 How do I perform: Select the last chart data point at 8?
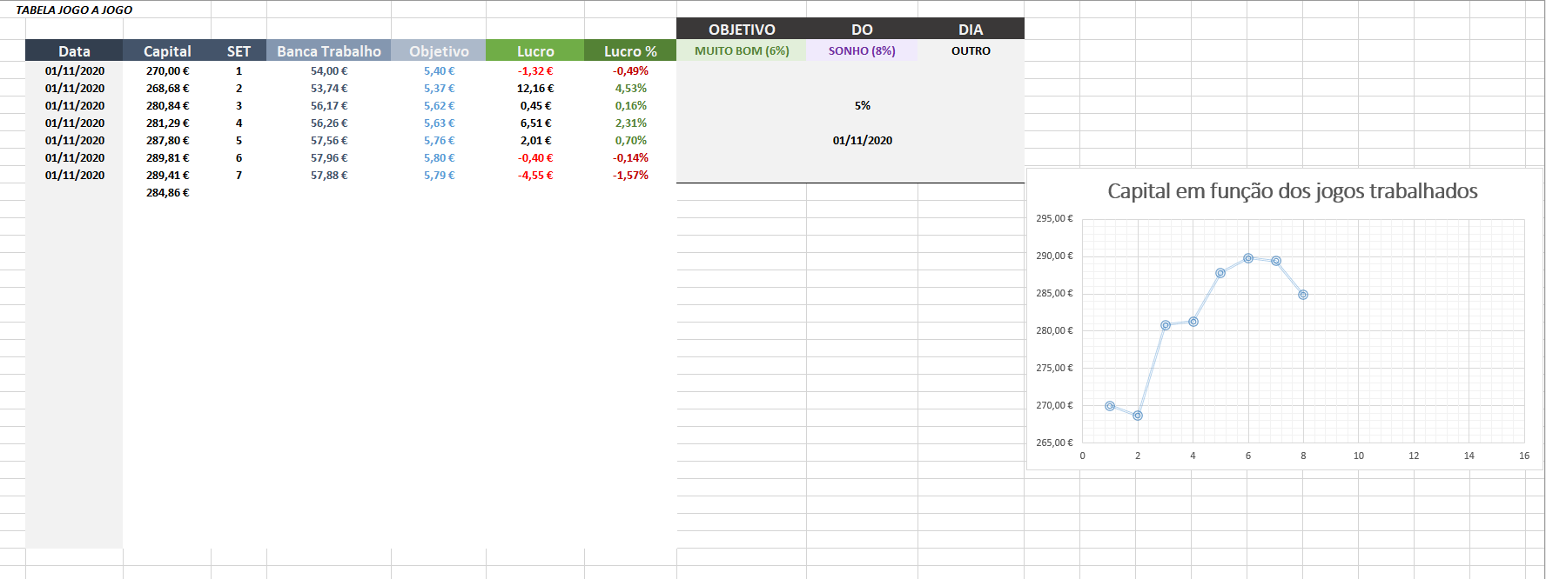[1303, 295]
